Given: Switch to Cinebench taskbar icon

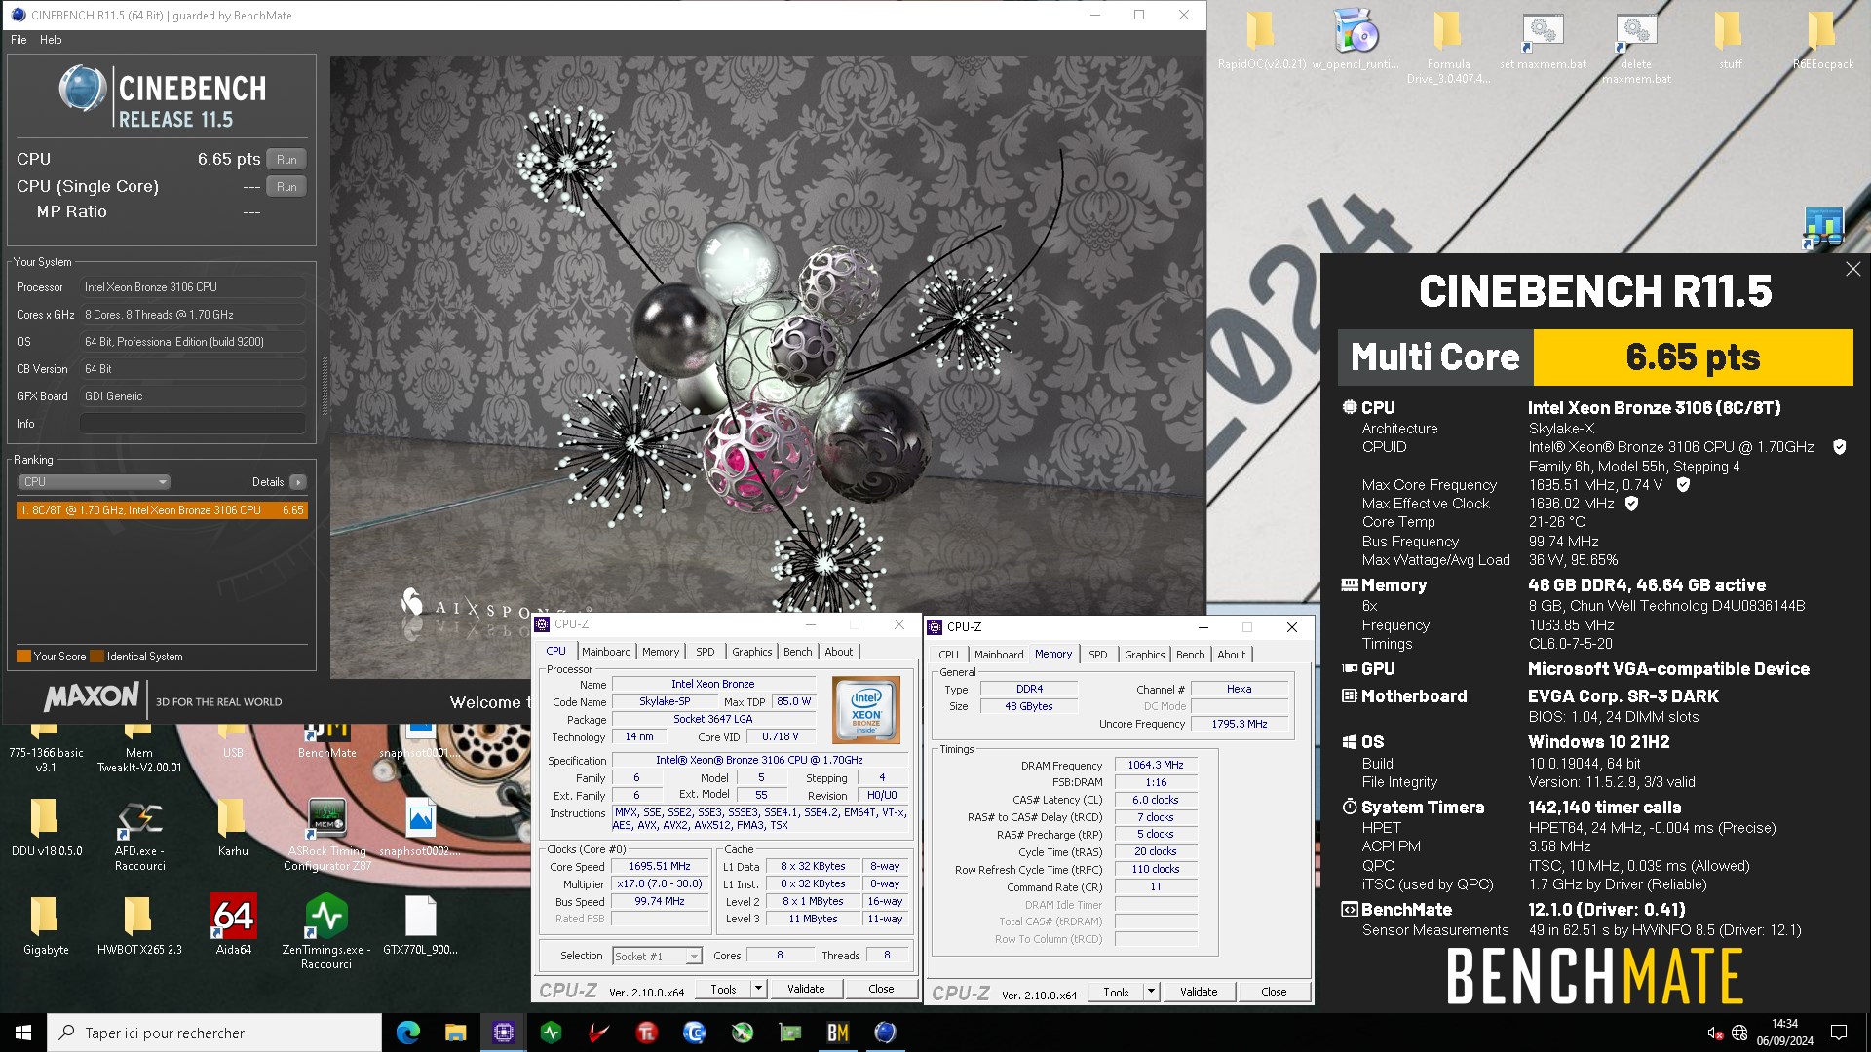Looking at the screenshot, I should 885,1033.
